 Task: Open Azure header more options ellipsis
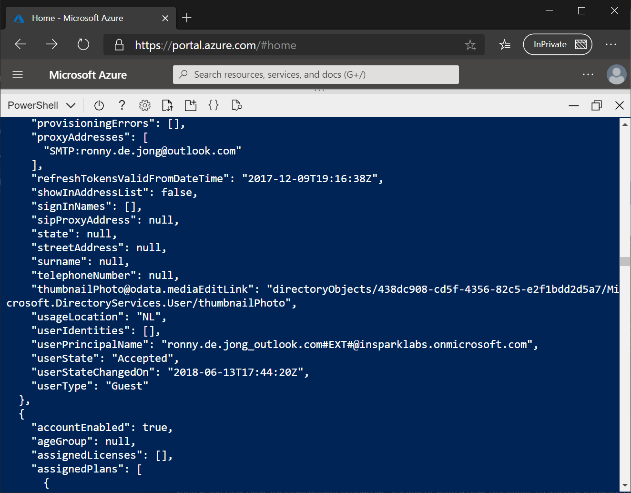click(588, 74)
